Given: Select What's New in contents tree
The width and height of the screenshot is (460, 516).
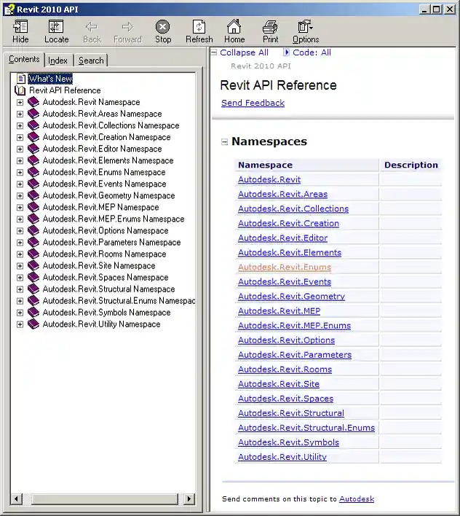Looking at the screenshot, I should click(50, 79).
